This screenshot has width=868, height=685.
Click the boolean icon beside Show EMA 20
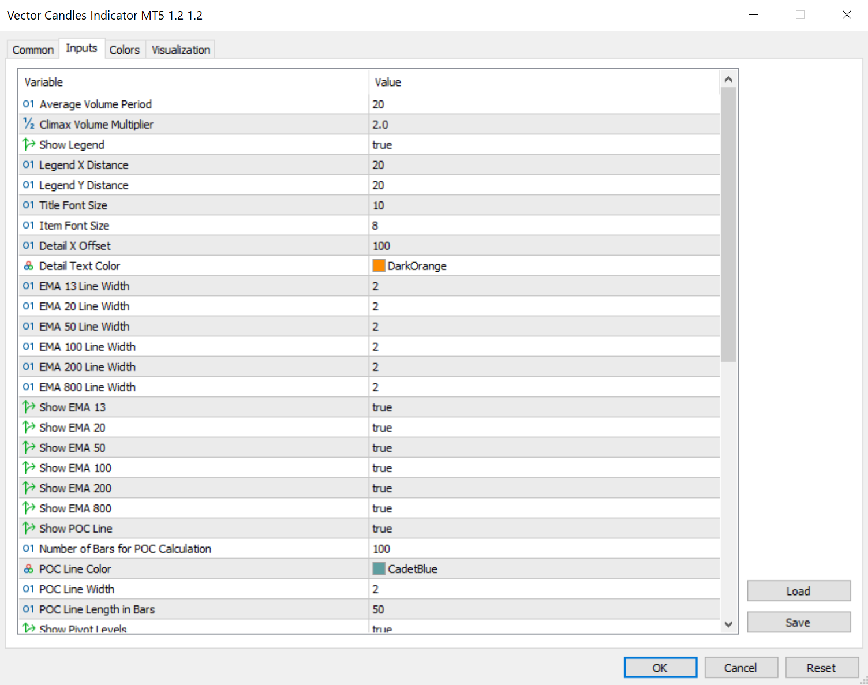(28, 428)
